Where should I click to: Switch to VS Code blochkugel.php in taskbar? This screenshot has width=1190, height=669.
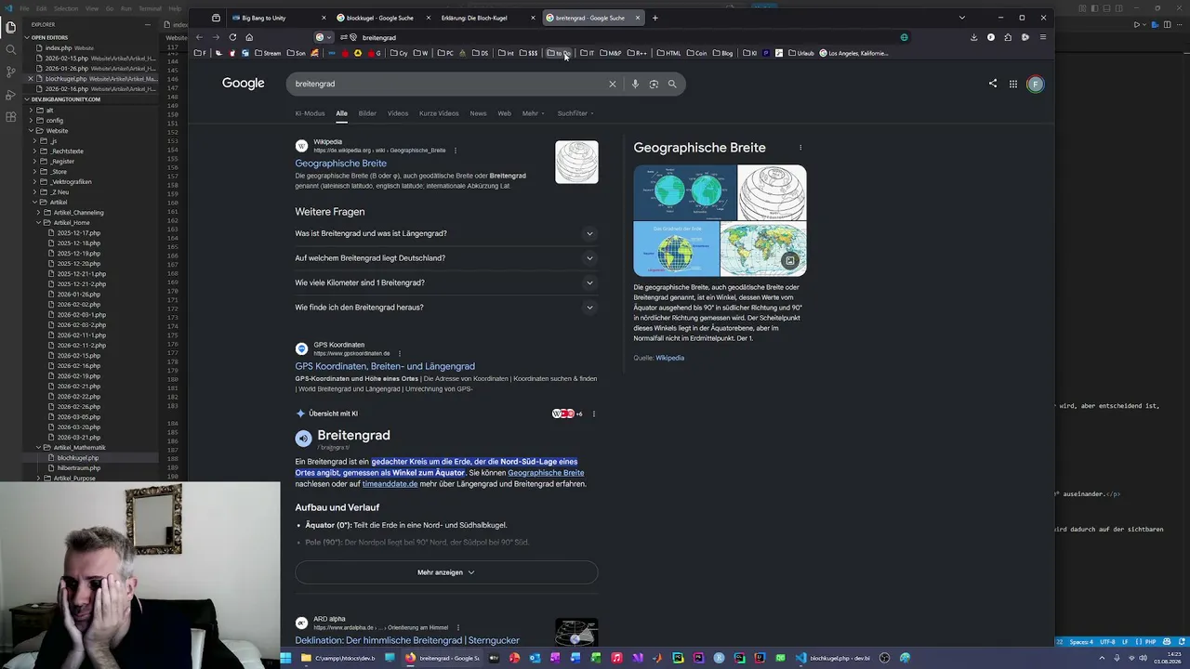click(834, 658)
